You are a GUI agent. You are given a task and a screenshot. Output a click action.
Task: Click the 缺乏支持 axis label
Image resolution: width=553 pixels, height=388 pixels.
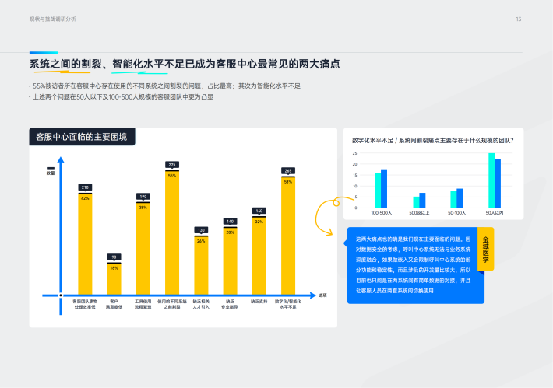click(x=259, y=301)
